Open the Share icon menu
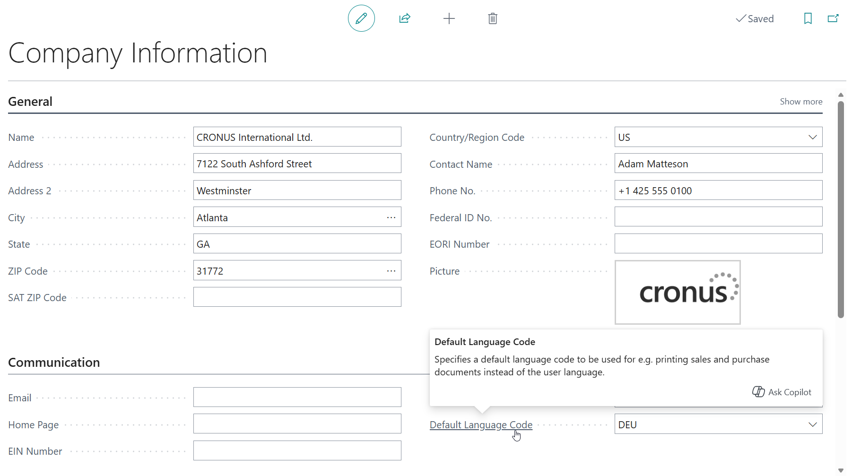This screenshot has height=476, width=852. tap(405, 18)
